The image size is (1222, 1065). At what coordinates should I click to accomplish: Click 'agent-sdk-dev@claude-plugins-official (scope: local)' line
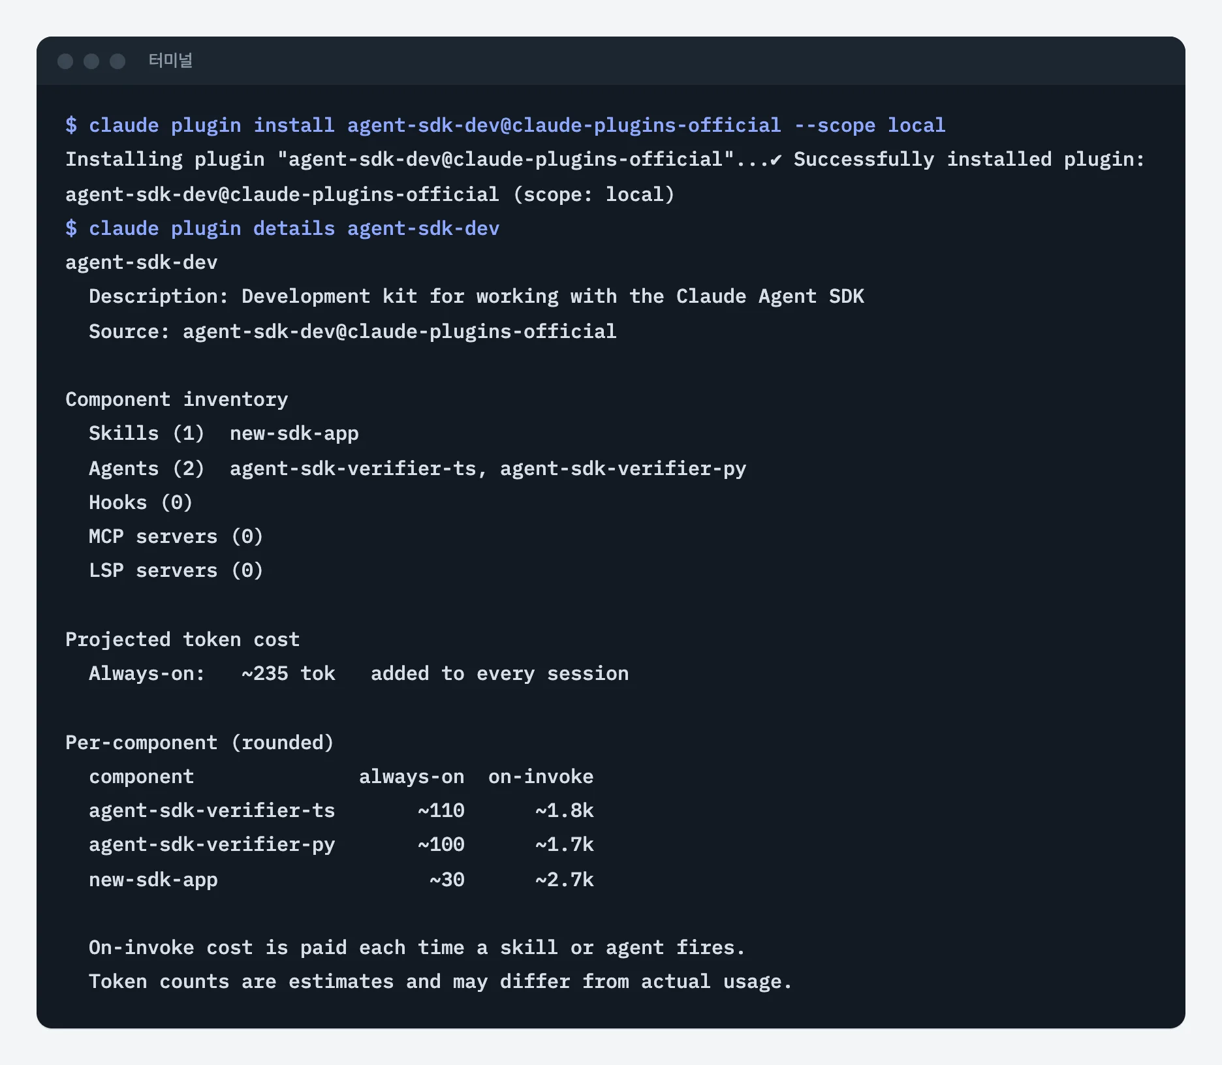(370, 194)
